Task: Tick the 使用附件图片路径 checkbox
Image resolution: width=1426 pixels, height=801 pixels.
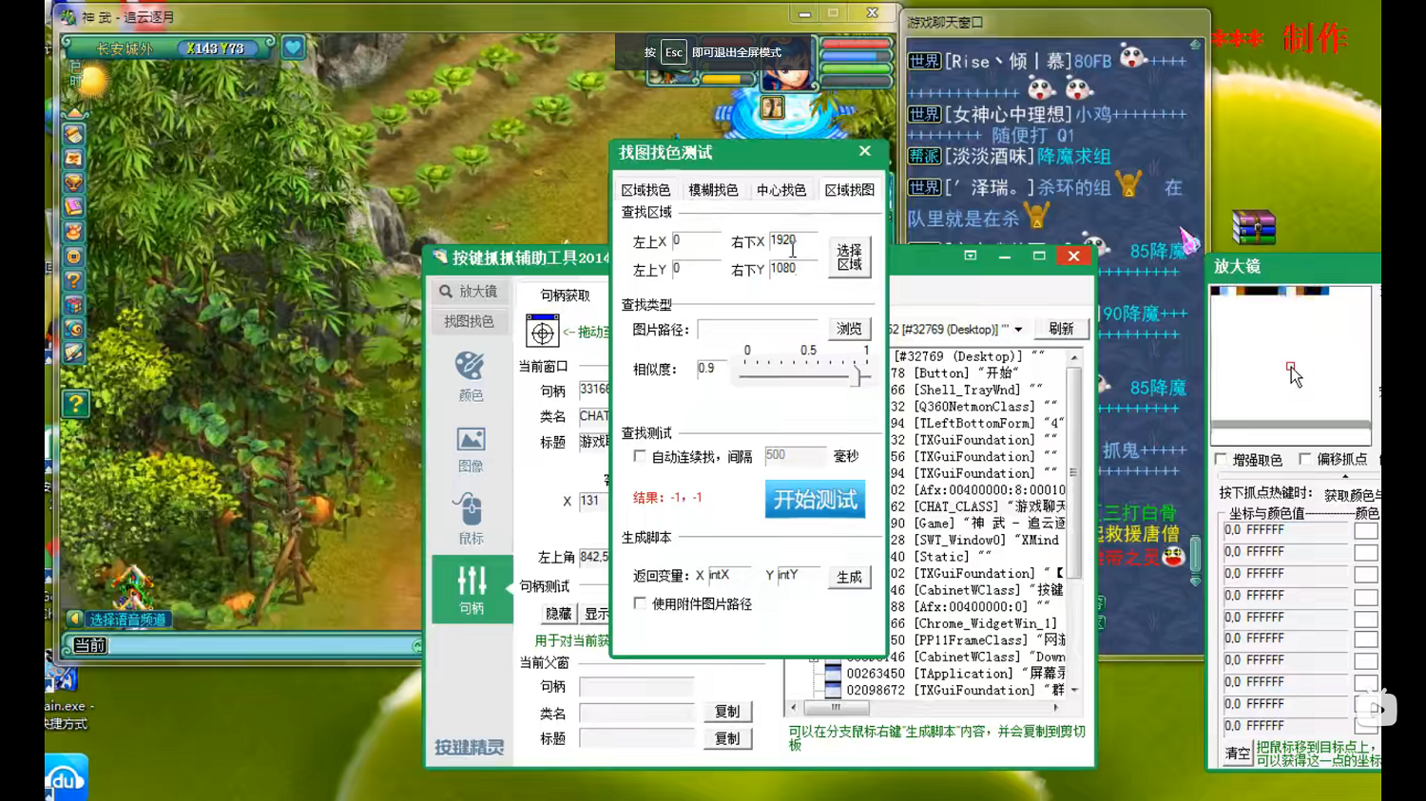Action: pos(640,603)
